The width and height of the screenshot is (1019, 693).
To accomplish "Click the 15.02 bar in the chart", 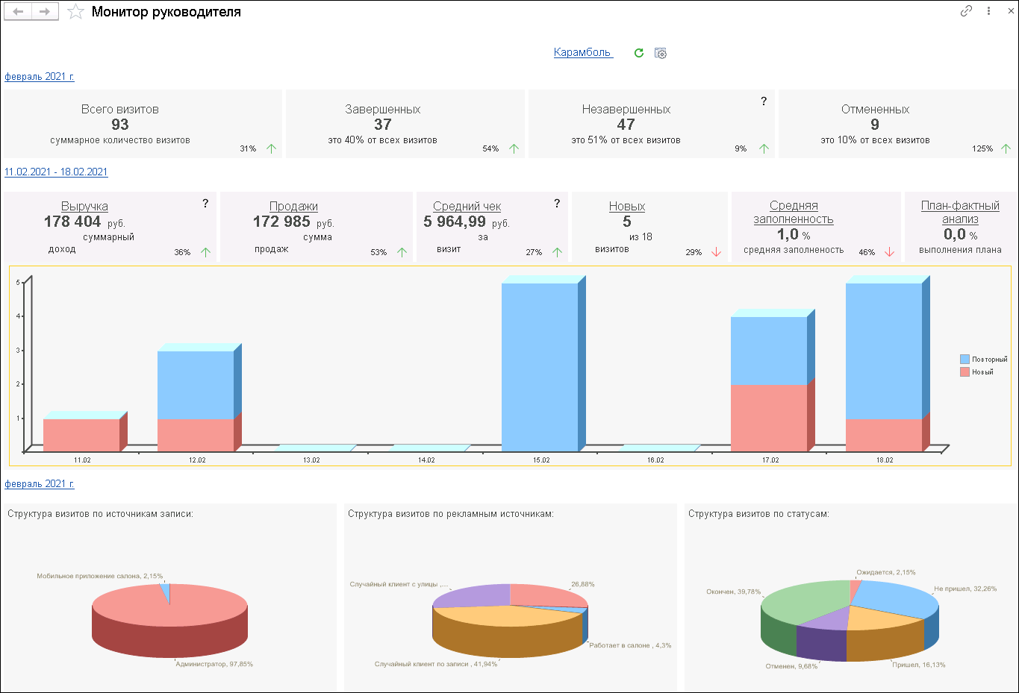I will point(540,366).
